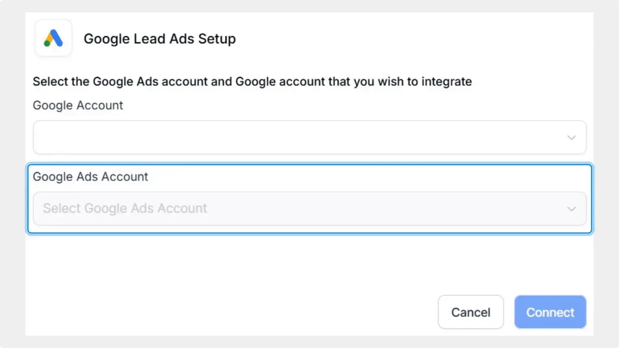The width and height of the screenshot is (619, 348).
Task: Click the Select Google Ads Account placeholder text
Action: 124,208
